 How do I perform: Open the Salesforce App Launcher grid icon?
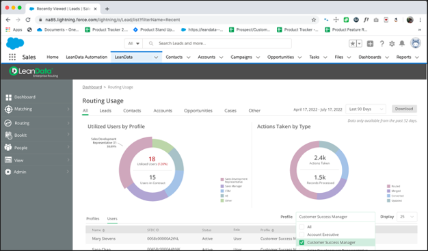click(12, 57)
